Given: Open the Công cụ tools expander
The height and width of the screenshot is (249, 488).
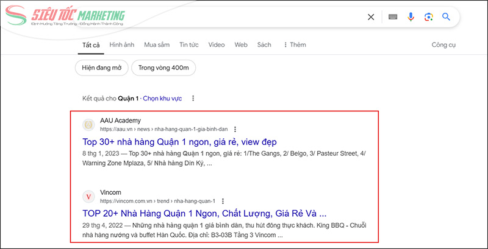Looking at the screenshot, I should (443, 45).
